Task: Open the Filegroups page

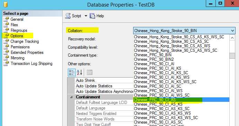Action: tap(19, 30)
